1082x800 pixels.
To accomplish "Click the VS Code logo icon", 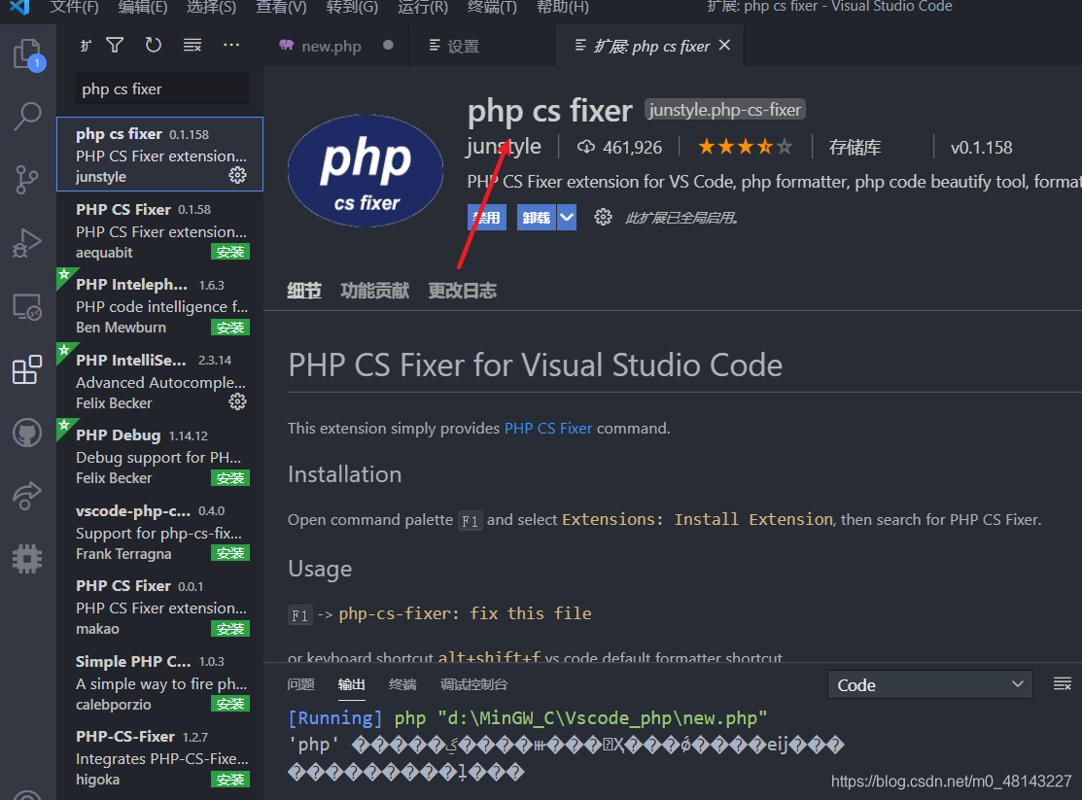I will [x=20, y=8].
